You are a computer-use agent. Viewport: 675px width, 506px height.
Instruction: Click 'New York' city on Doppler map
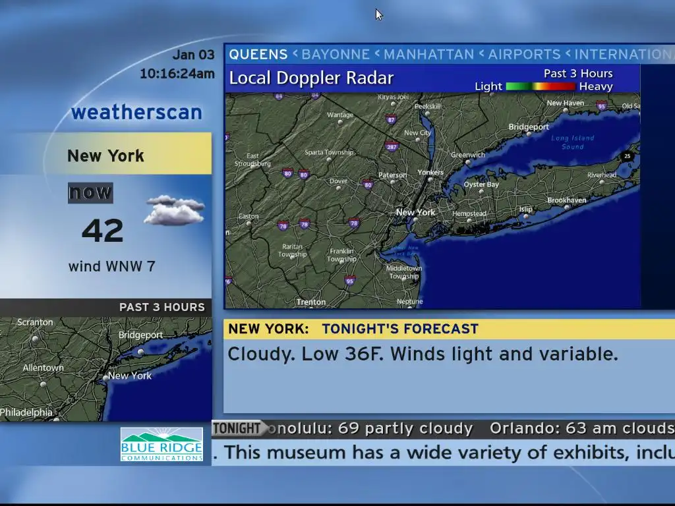(415, 212)
